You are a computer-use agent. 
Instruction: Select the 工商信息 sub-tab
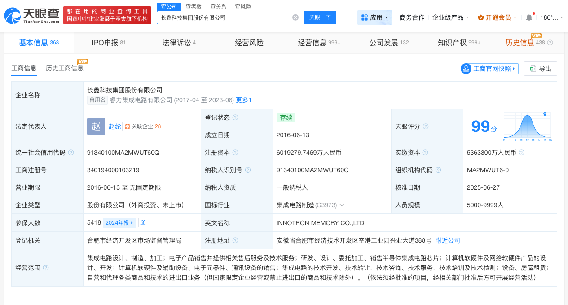[x=24, y=68]
